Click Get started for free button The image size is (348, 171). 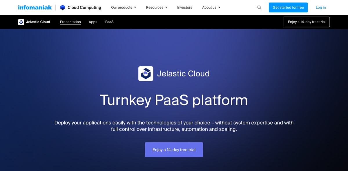(x=288, y=8)
